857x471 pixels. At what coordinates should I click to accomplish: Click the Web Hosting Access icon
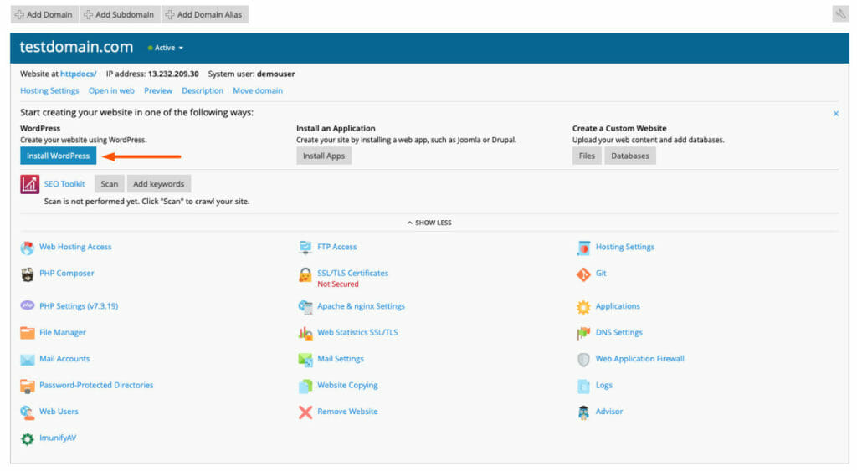coord(28,248)
